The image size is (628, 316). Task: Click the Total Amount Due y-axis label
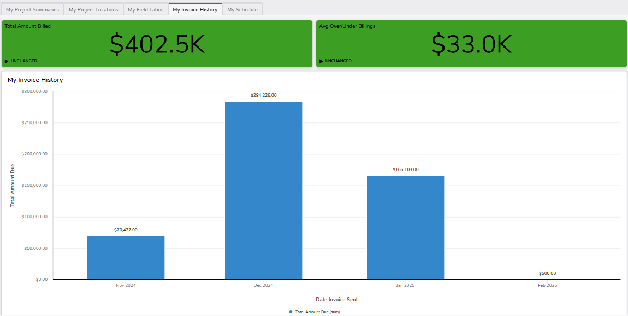coord(13,185)
